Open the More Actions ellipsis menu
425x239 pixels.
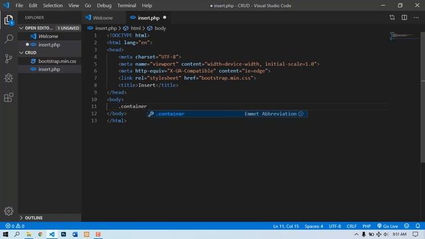click(416, 18)
